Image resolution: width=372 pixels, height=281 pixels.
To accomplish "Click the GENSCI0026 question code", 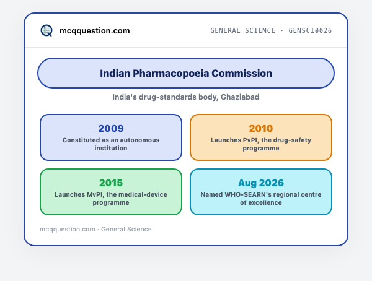I will click(310, 30).
